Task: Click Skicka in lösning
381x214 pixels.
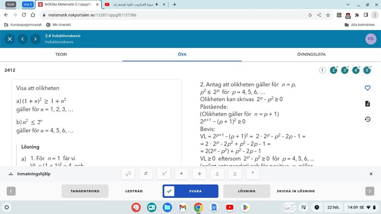Action: coord(296,191)
